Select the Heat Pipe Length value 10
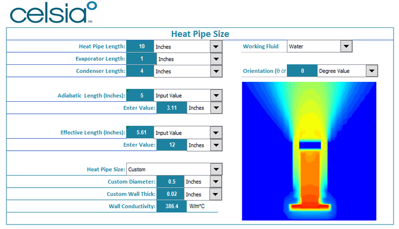This screenshot has width=399, height=229. click(140, 46)
